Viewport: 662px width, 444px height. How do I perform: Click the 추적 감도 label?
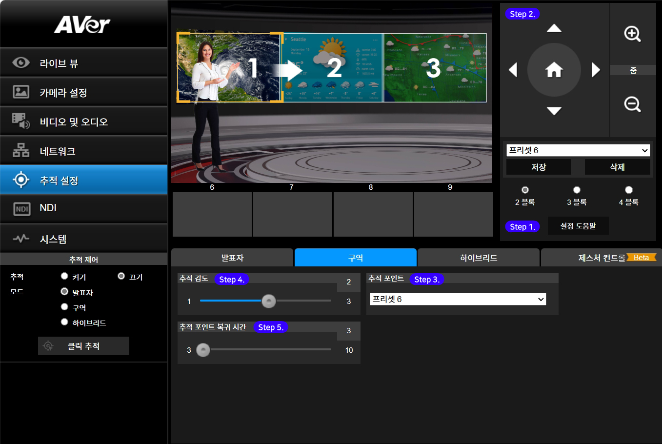[x=194, y=278]
